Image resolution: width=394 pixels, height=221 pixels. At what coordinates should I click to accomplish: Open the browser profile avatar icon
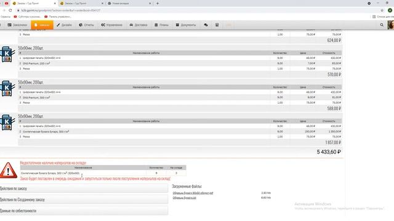click(x=390, y=10)
